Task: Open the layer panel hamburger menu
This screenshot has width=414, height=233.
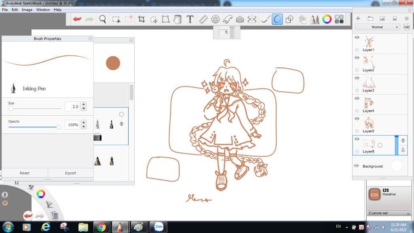Action: [x=406, y=19]
